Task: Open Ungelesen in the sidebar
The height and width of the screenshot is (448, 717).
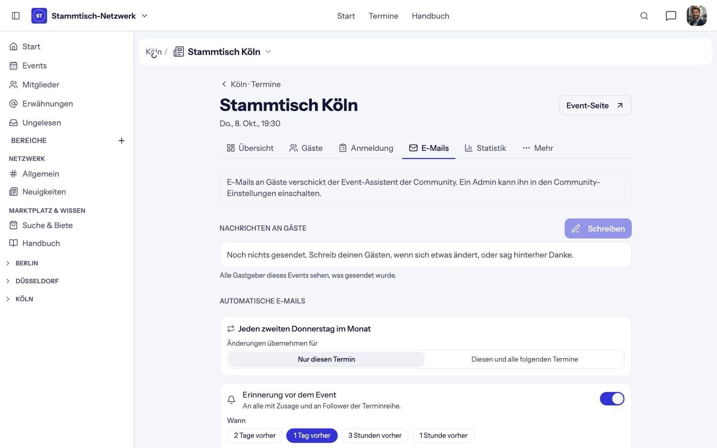Action: click(67, 123)
